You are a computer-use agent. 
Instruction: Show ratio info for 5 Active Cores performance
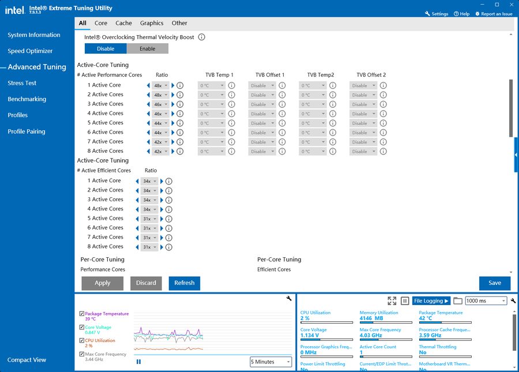[x=180, y=123]
